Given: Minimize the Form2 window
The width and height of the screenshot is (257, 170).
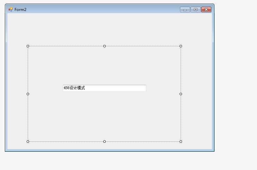Looking at the screenshot, I should point(185,10).
